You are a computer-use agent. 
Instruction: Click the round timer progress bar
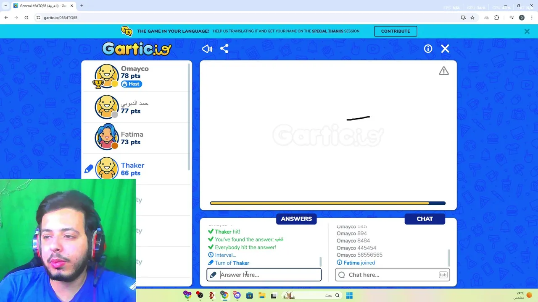328,203
